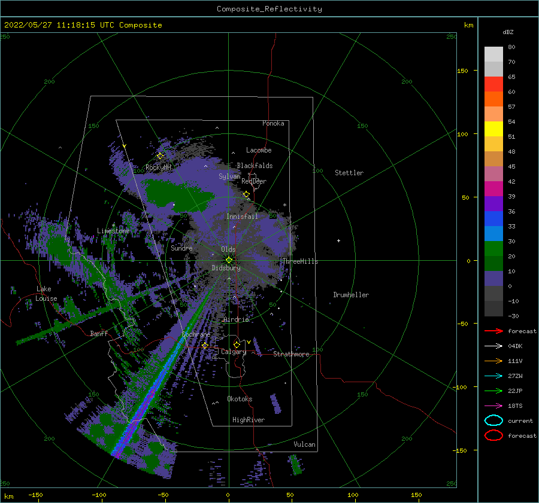Click the yellow diamond marker above RockyMH
This screenshot has height=503, width=539.
pos(160,156)
